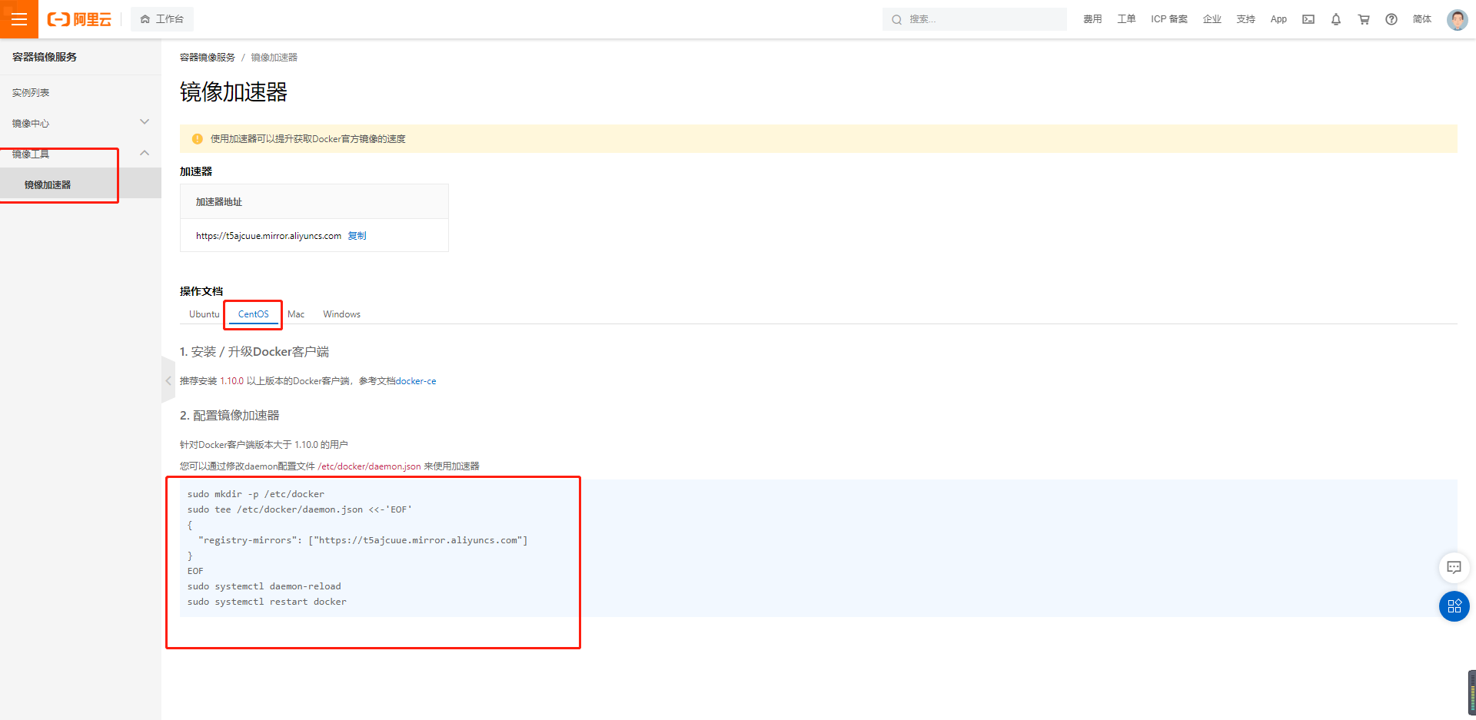
Task: Switch to the Ubuntu tab
Action: [x=204, y=314]
